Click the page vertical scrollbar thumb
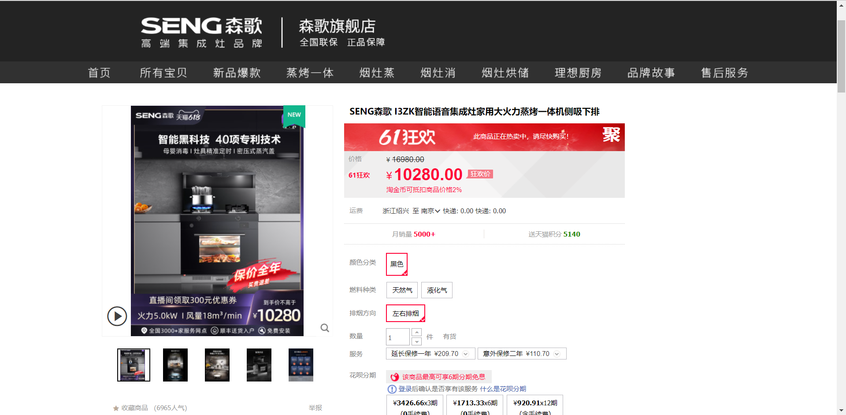846x415 pixels. tap(841, 56)
